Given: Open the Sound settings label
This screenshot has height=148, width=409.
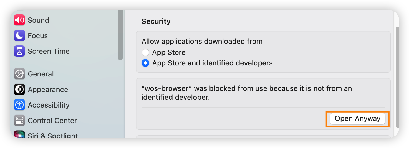Looking at the screenshot, I should tap(38, 20).
